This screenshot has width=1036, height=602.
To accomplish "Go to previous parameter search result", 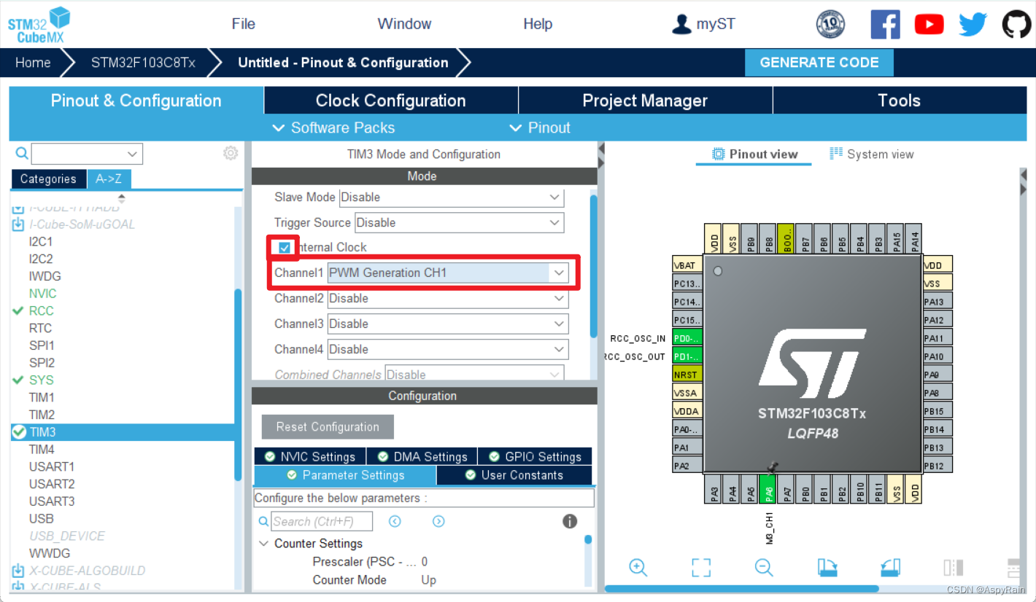I will pyautogui.click(x=395, y=521).
